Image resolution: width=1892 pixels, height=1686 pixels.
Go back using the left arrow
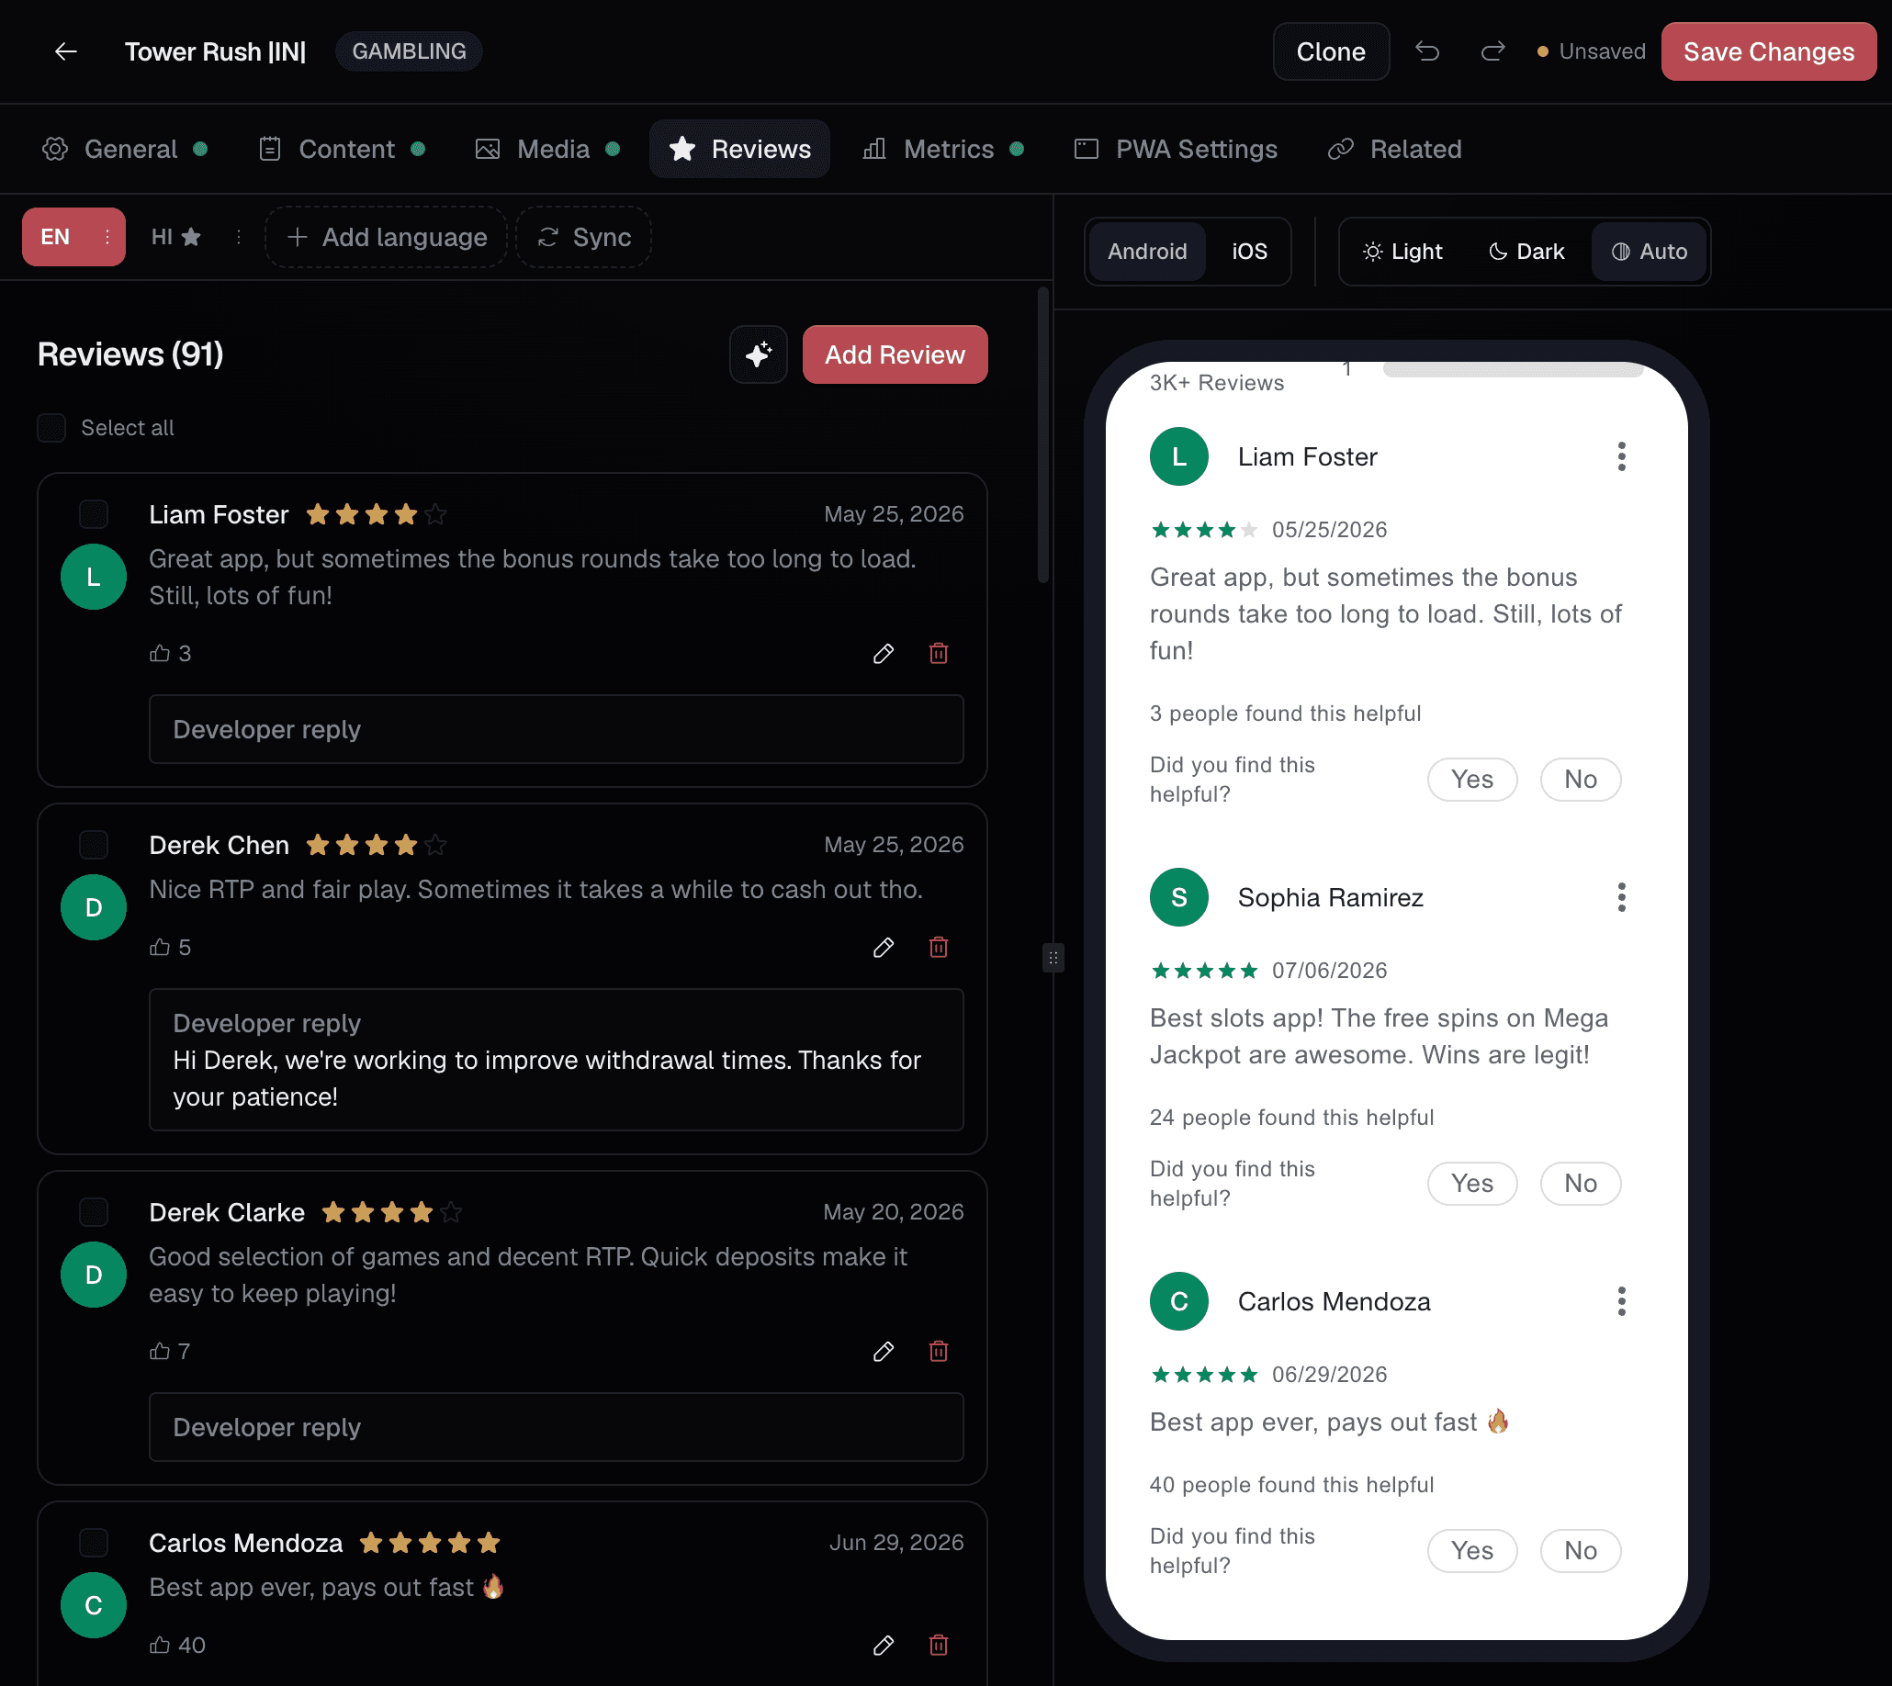point(66,51)
